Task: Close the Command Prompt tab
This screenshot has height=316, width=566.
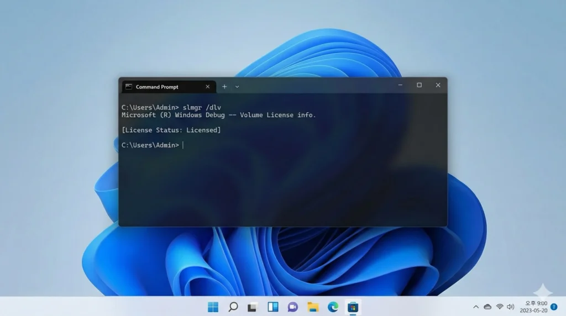Action: [208, 87]
